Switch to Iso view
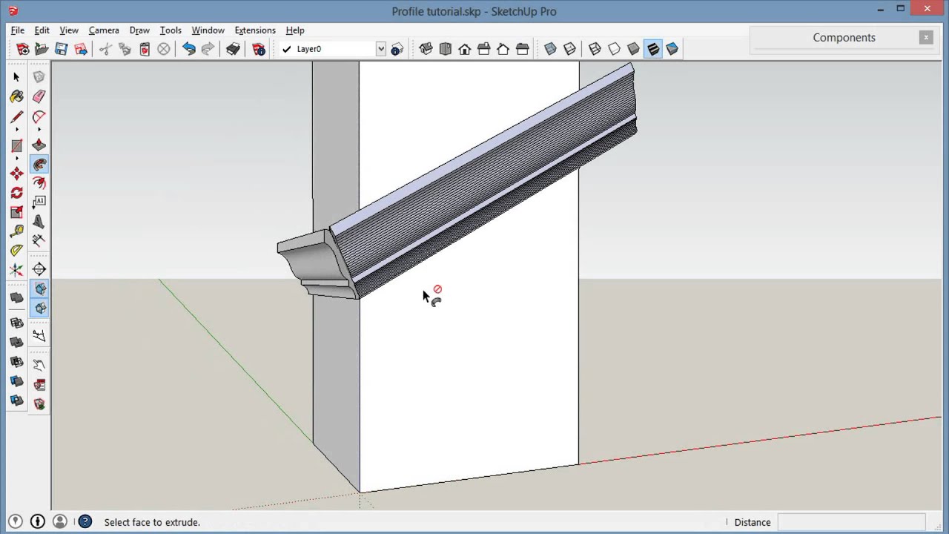 (x=426, y=49)
